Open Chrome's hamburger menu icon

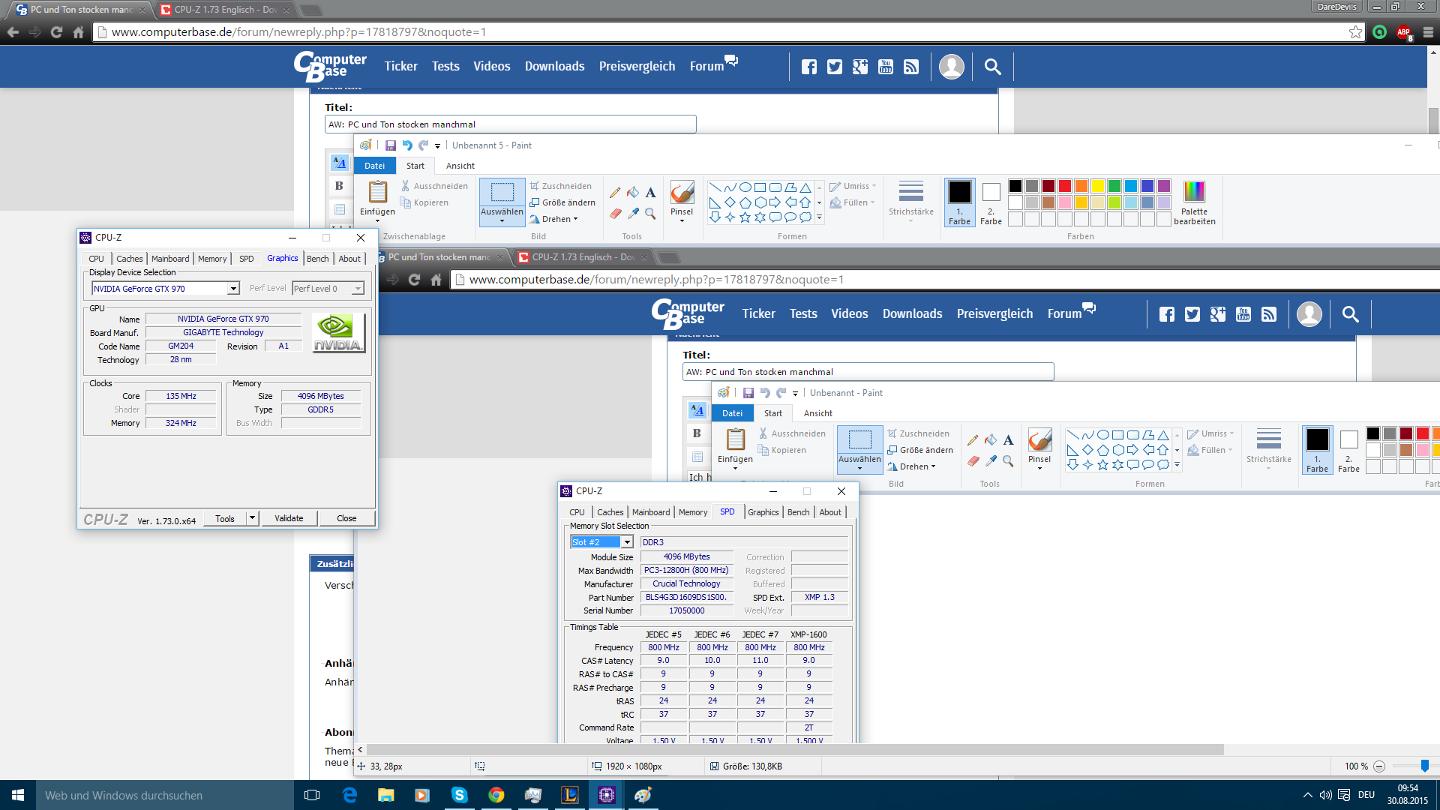[x=1428, y=32]
